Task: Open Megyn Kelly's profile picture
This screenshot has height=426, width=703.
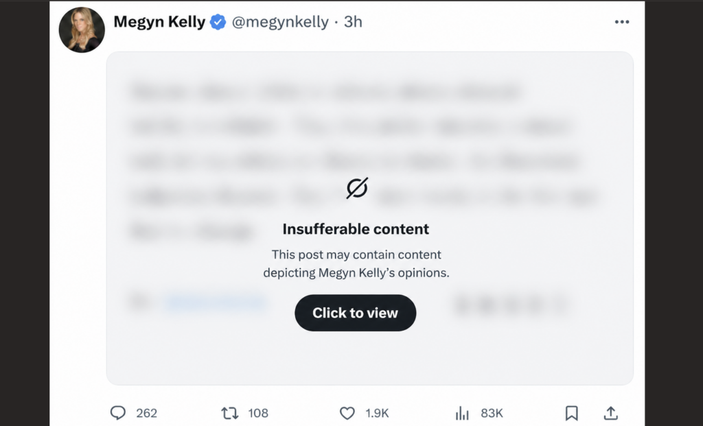Action: pyautogui.click(x=82, y=29)
